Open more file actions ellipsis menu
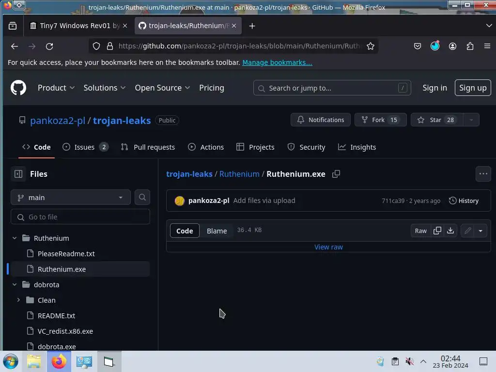 click(483, 174)
